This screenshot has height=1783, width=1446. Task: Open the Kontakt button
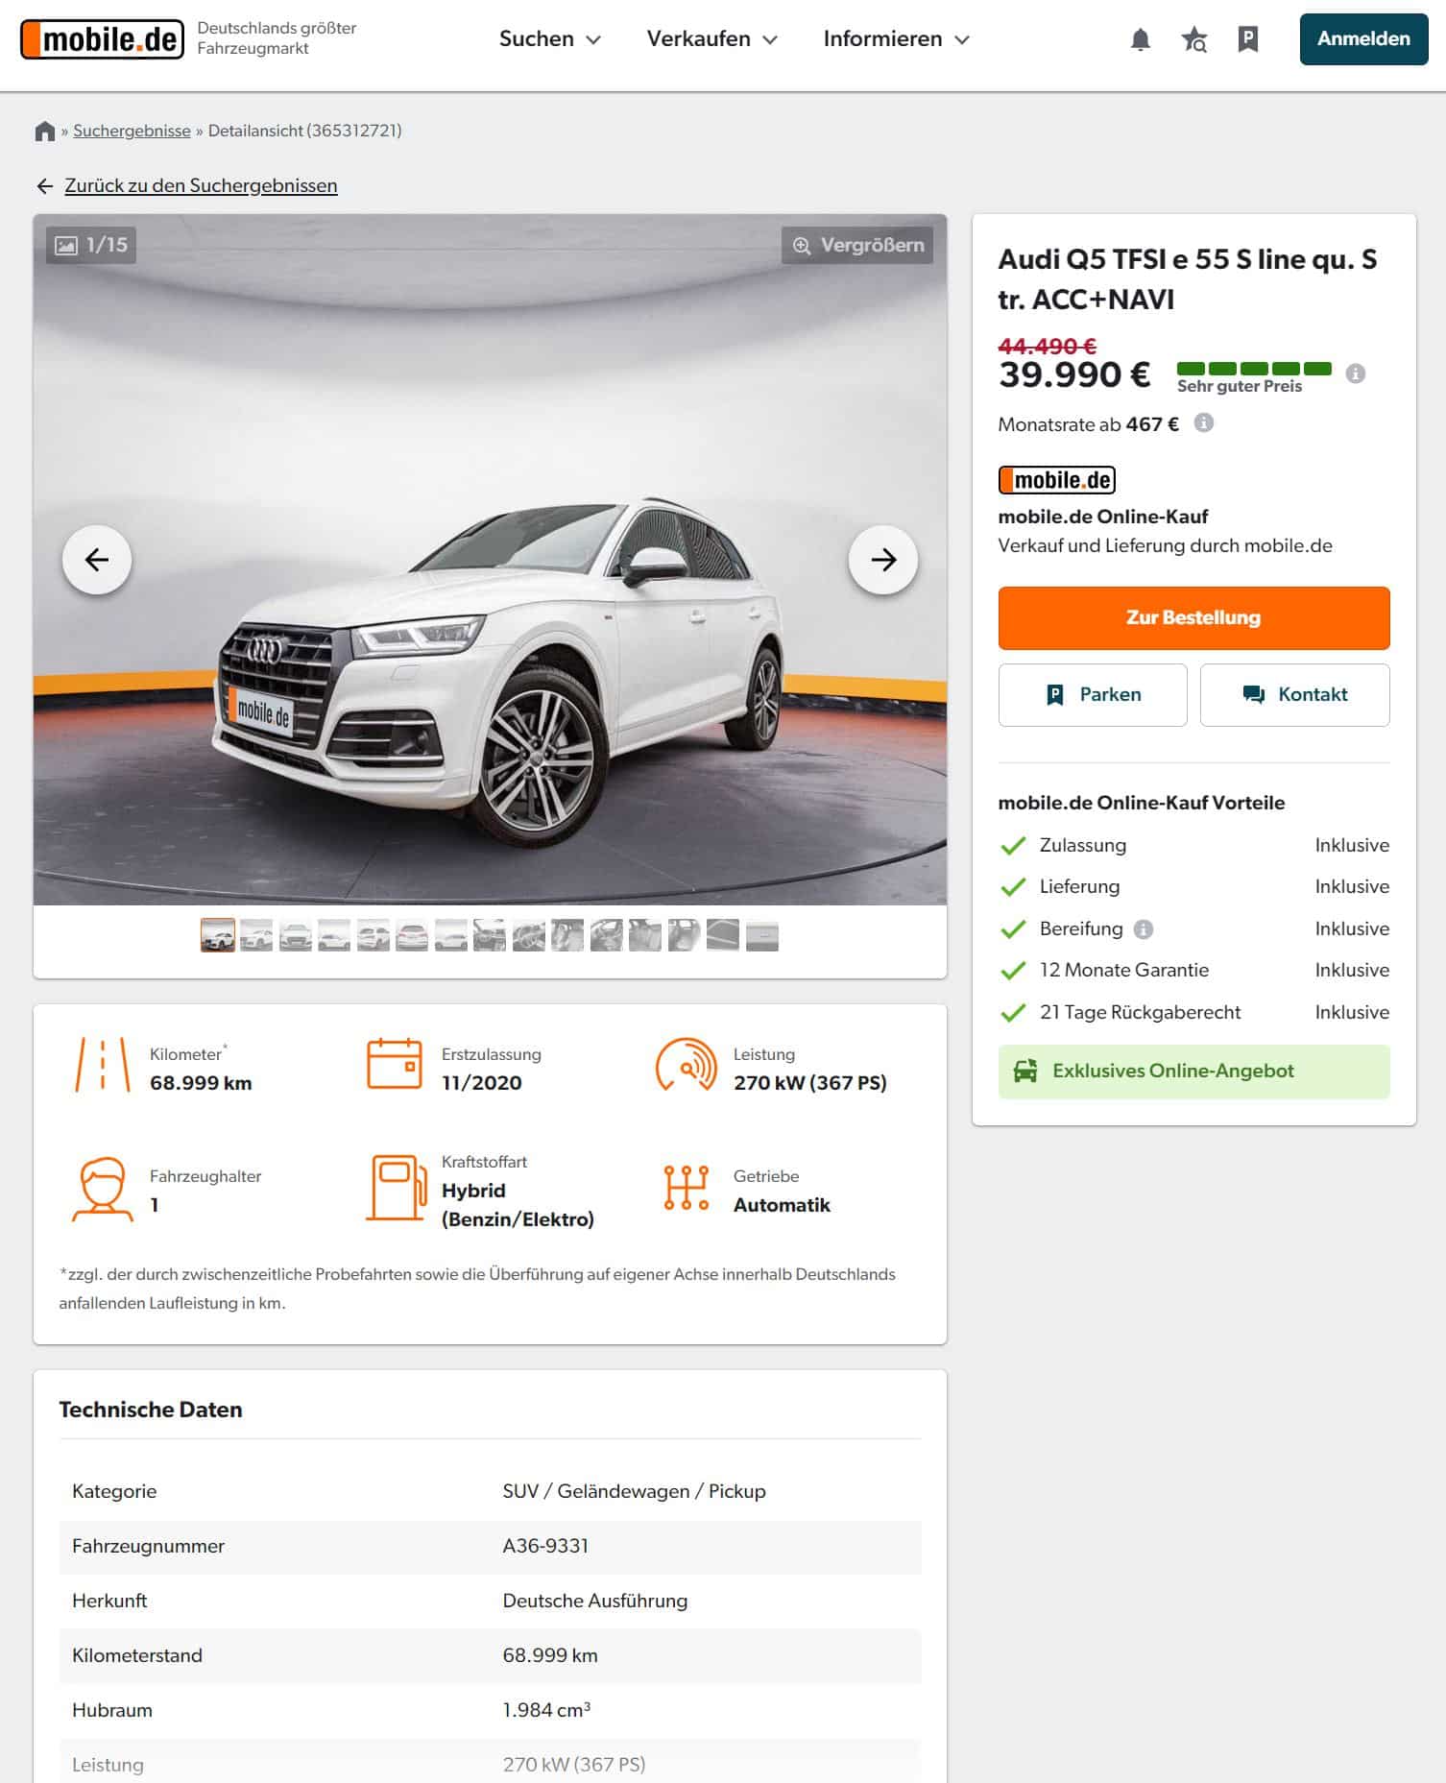click(1294, 694)
